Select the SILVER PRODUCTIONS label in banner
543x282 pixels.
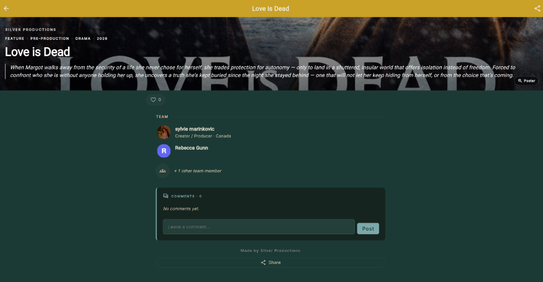point(30,30)
